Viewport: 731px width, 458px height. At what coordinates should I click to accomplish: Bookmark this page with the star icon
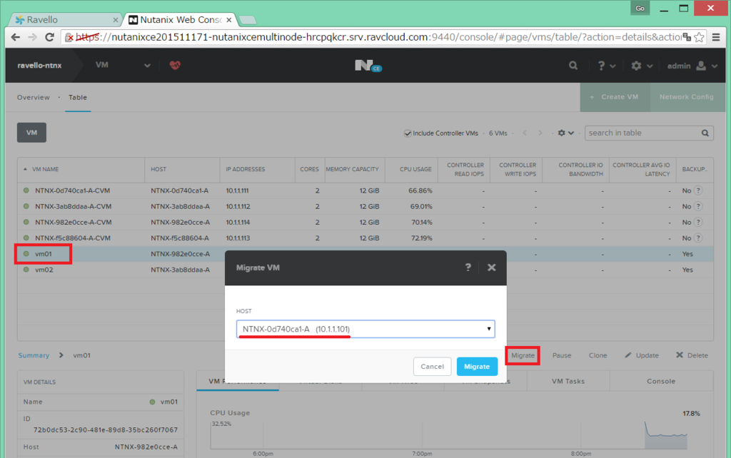click(x=699, y=37)
